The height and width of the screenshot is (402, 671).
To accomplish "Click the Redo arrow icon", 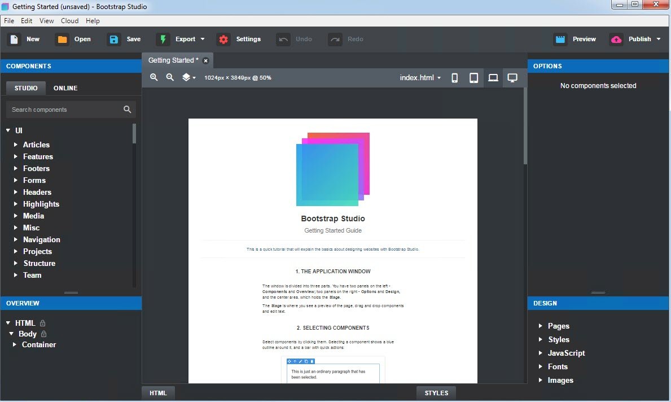I will click(x=335, y=40).
